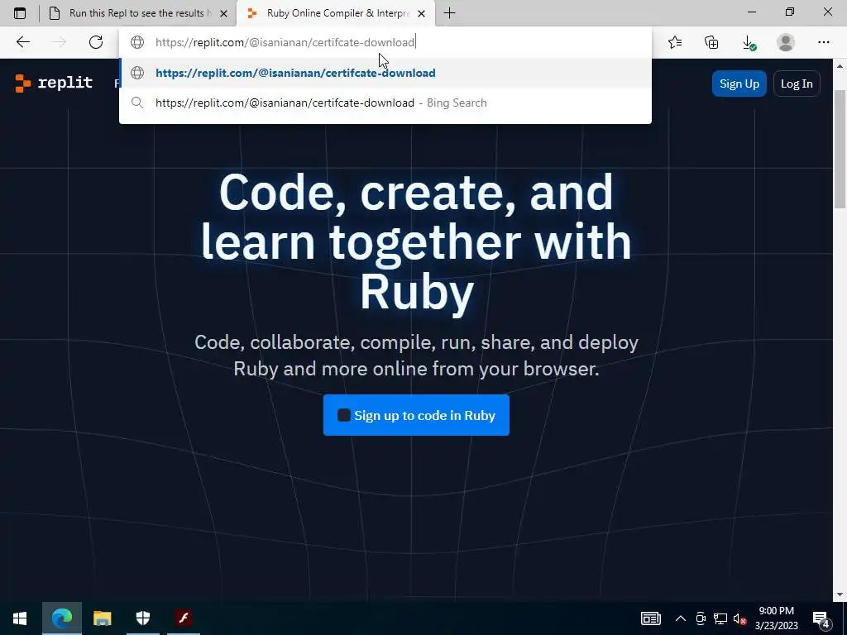
Task: Open the Windows Start menu
Action: pyautogui.click(x=20, y=618)
